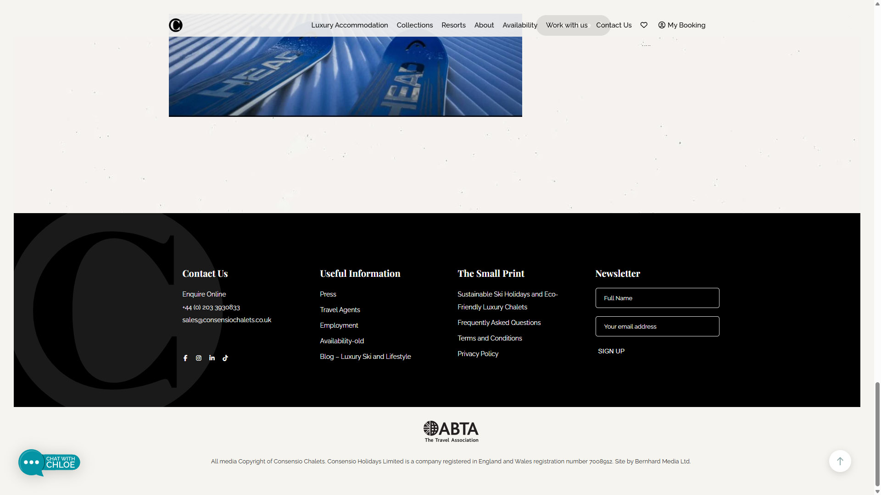The image size is (881, 495).
Task: Email sales@consensiochalets.co.uk
Action: pos(227,320)
